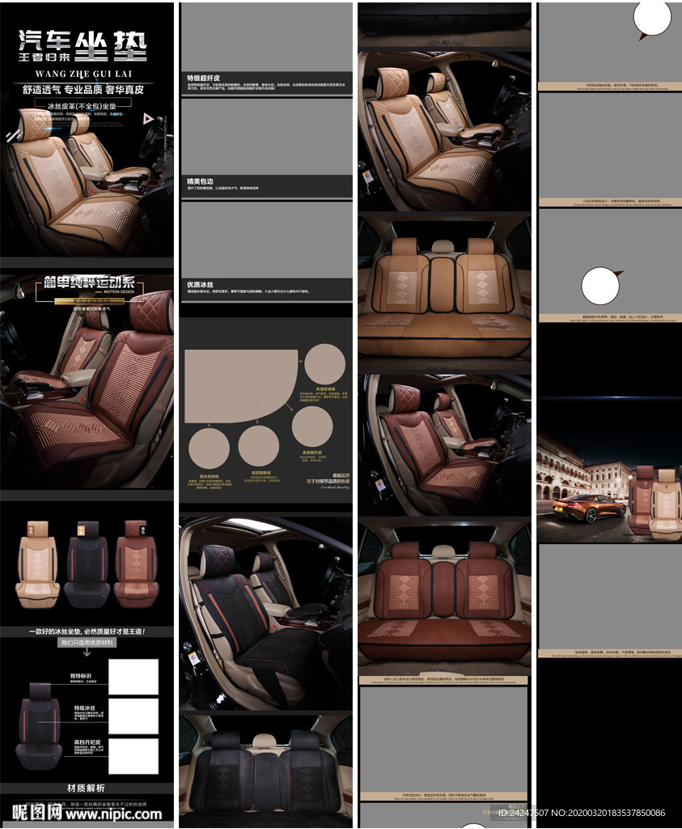Click the orange sports car image
The height and width of the screenshot is (829, 682).
(x=588, y=507)
